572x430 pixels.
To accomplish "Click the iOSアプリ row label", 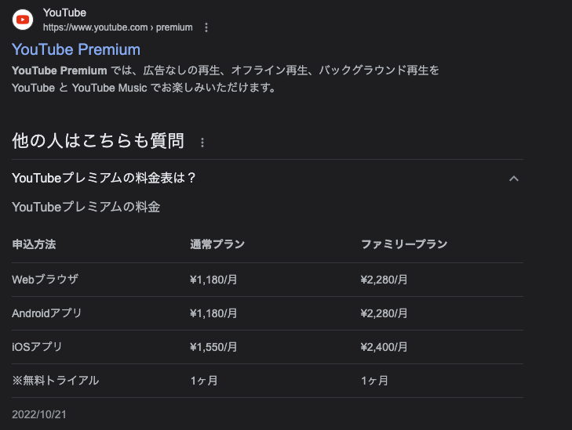I will 37,347.
